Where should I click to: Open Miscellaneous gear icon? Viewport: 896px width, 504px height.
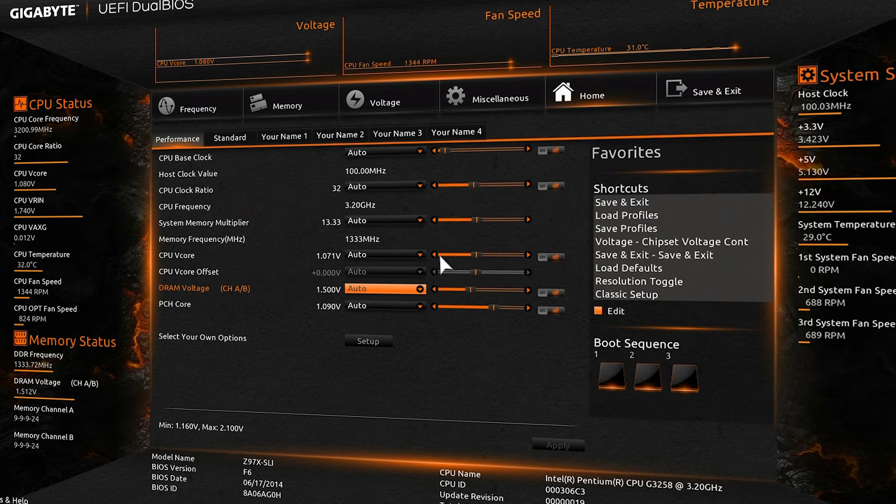pyautogui.click(x=456, y=96)
